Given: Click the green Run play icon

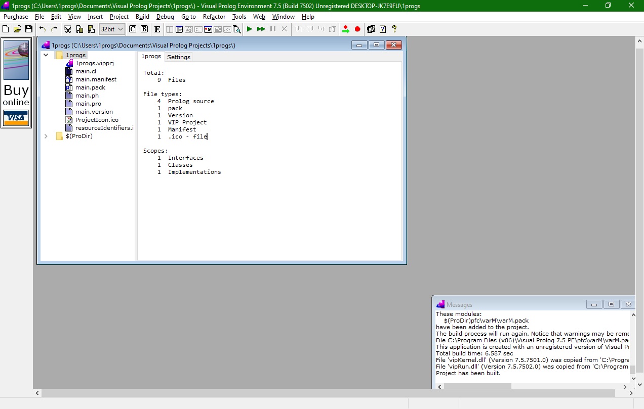Looking at the screenshot, I should pyautogui.click(x=250, y=29).
